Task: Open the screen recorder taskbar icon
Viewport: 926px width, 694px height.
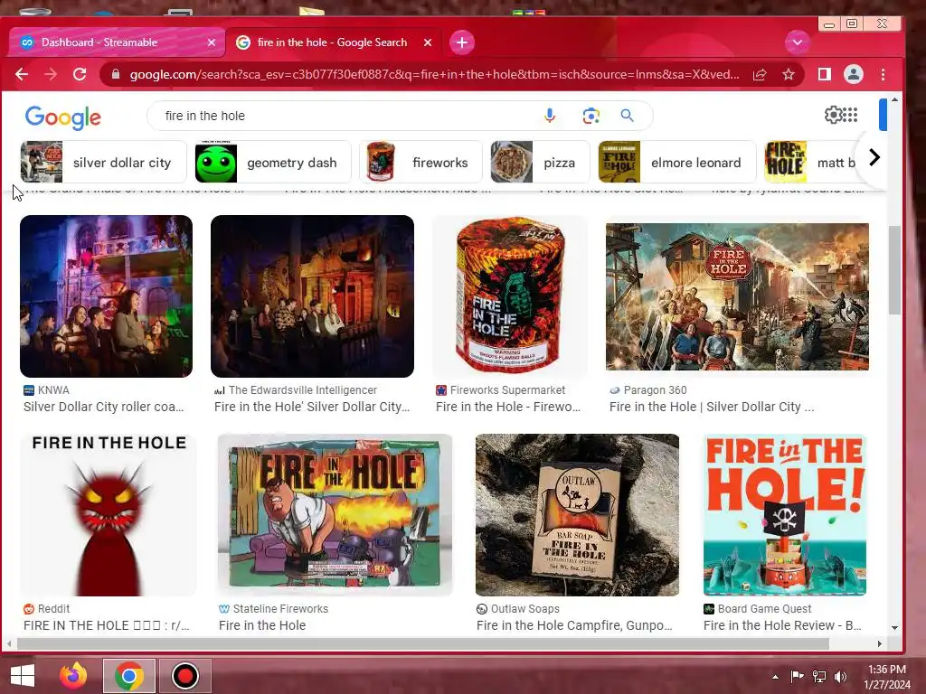Action: click(x=184, y=676)
